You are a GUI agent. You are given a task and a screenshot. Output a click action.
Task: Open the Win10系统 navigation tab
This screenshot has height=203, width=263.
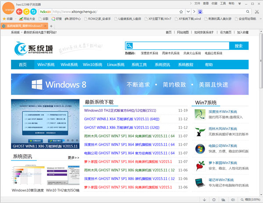pos(92,65)
